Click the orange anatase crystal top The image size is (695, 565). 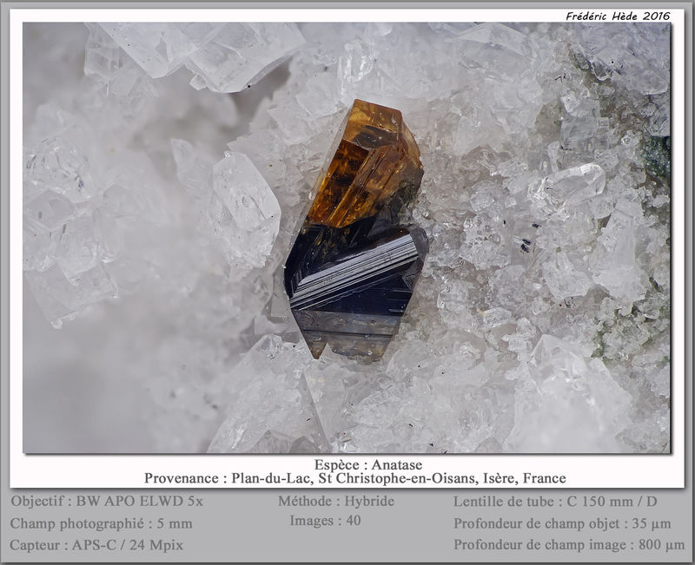coord(366,164)
